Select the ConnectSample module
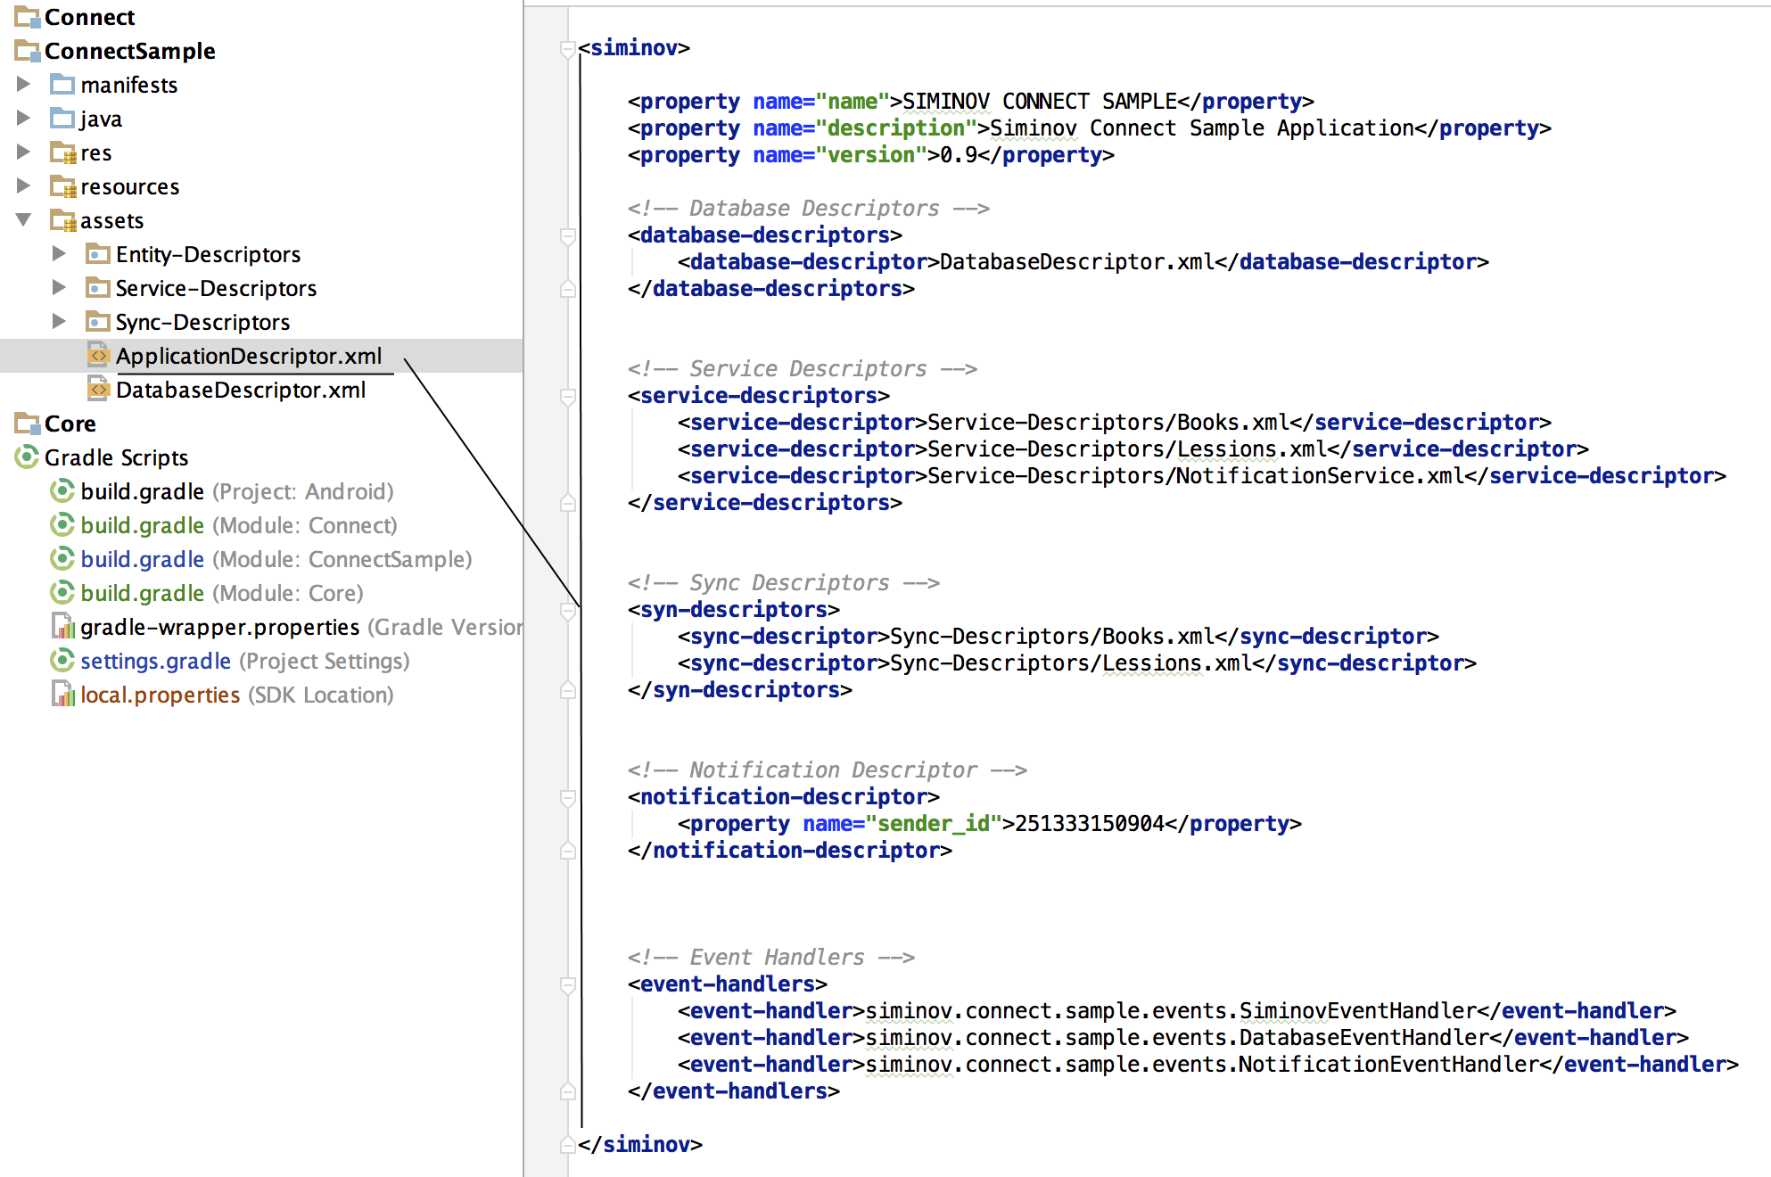This screenshot has height=1177, width=1771. click(129, 51)
